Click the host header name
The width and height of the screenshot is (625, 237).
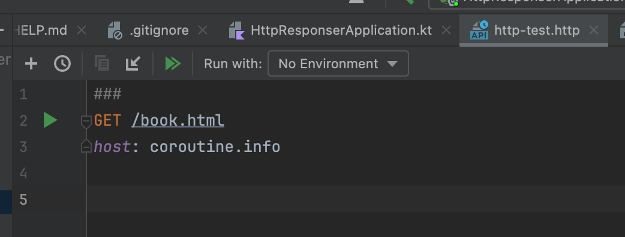tap(112, 147)
